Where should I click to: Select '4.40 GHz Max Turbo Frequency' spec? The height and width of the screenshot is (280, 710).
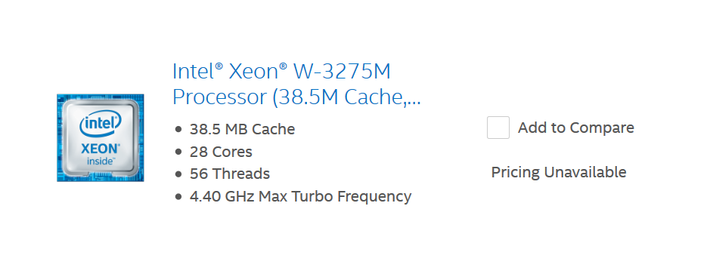pyautogui.click(x=300, y=196)
